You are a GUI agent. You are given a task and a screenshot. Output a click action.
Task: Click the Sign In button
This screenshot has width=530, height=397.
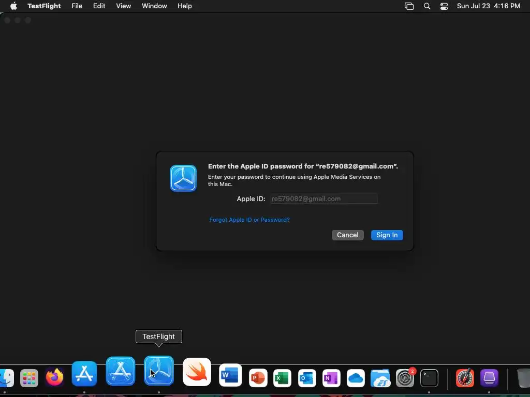pos(387,235)
